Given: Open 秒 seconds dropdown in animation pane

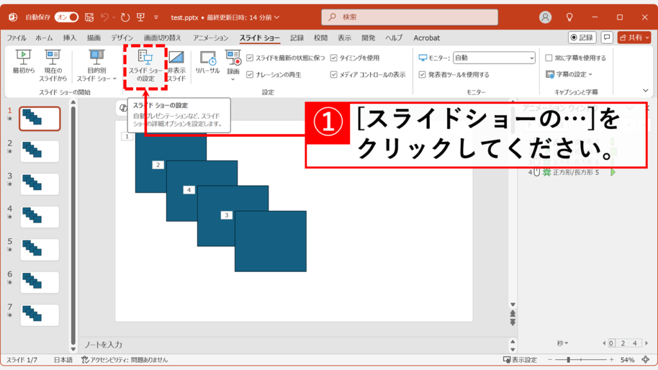Looking at the screenshot, I should 562,343.
